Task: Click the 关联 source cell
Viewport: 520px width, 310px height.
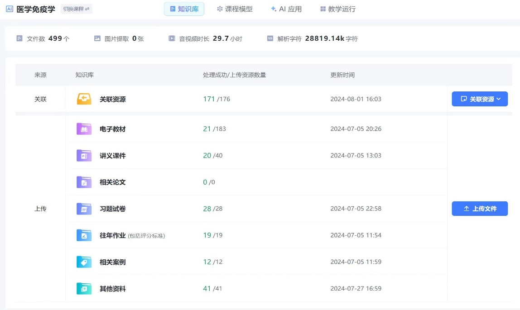Action: click(40, 99)
